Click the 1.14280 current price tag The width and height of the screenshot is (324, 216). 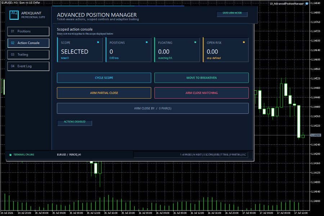pyautogui.click(x=316, y=135)
